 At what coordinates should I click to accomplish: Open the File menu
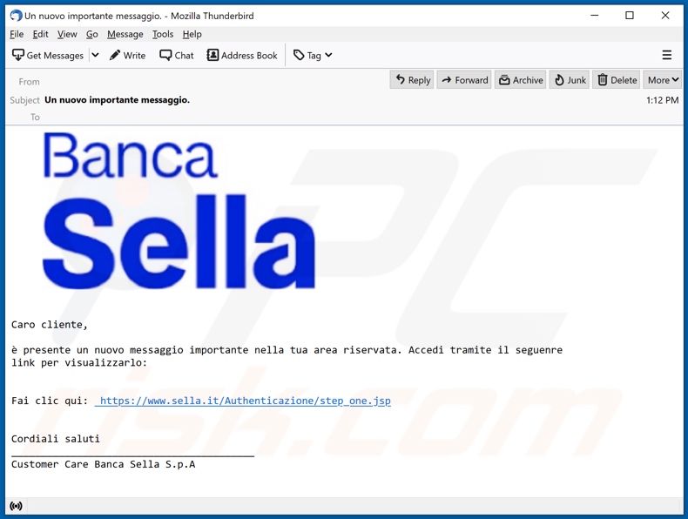click(17, 34)
